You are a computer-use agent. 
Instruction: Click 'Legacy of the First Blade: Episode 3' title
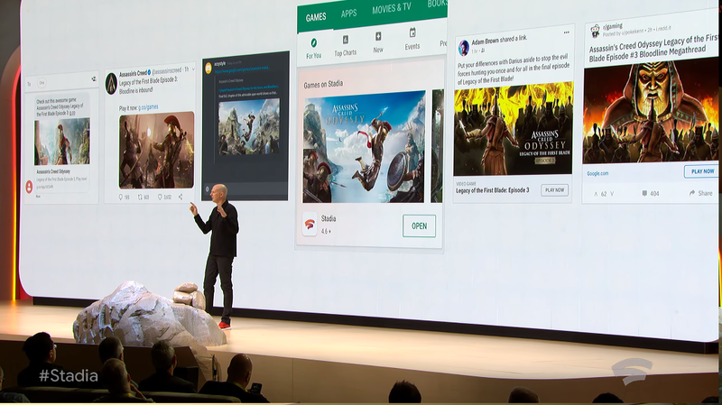[x=492, y=190]
